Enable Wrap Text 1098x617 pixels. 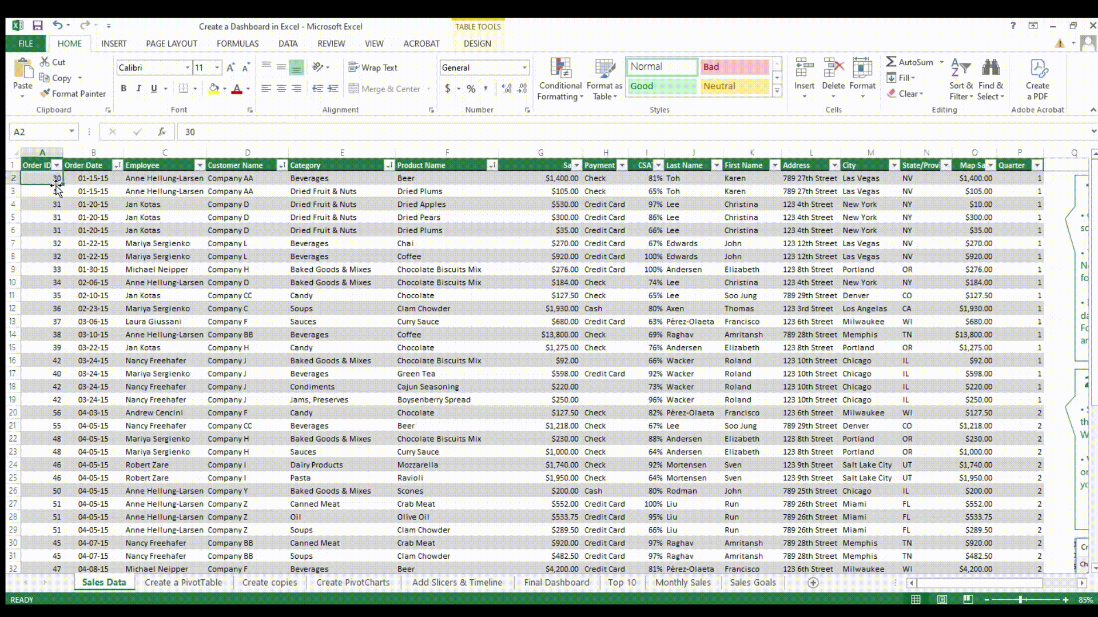[x=372, y=67]
